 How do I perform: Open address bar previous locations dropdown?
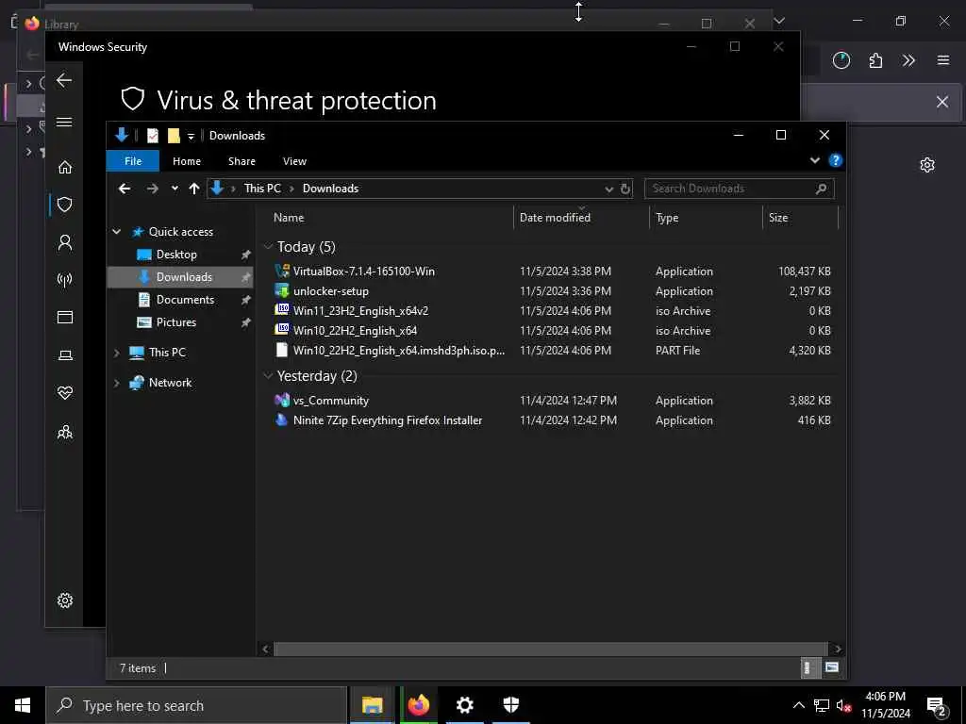608,189
